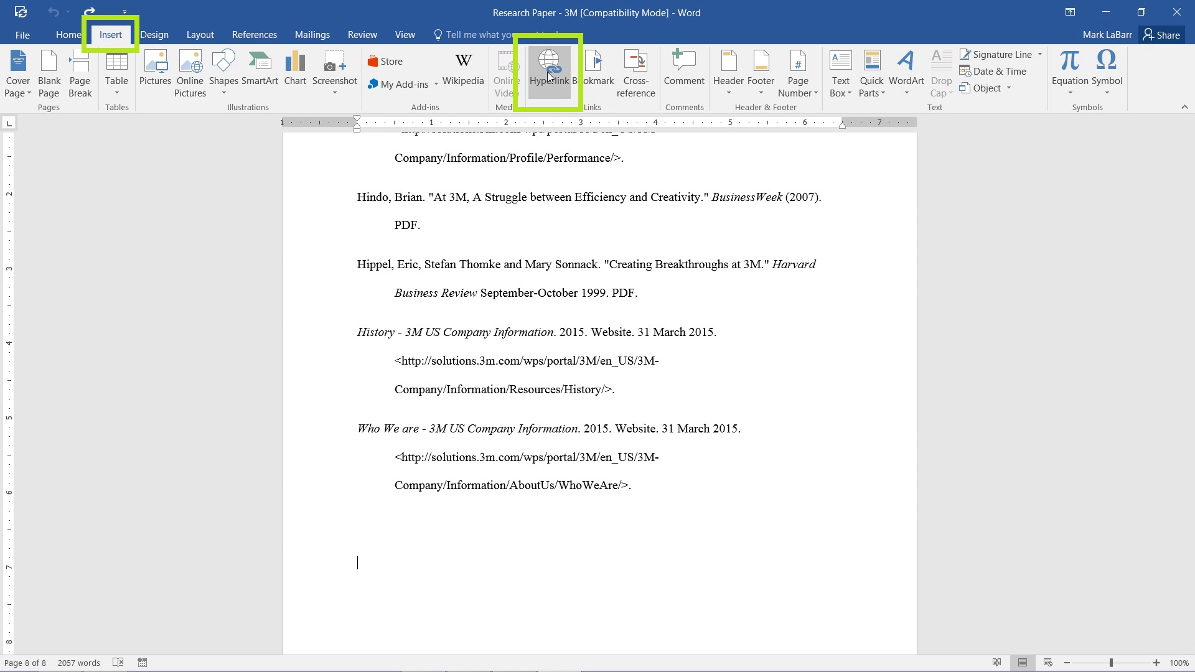Enable Read Mode view toggle
The image size is (1195, 672).
[x=996, y=662]
